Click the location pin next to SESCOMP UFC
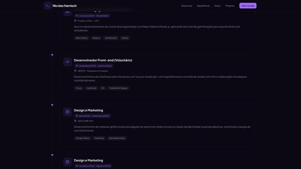The image size is (301, 169). [75, 121]
